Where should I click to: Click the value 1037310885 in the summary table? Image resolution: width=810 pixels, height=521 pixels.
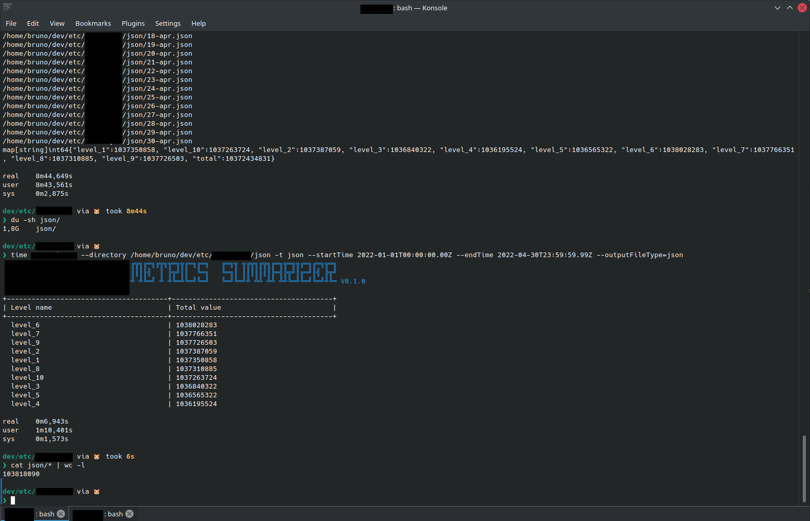click(196, 369)
